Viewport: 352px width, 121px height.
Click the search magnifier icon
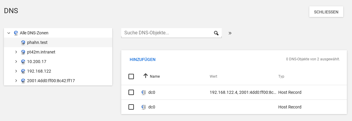click(x=216, y=33)
